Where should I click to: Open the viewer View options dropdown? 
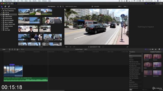click(x=126, y=7)
